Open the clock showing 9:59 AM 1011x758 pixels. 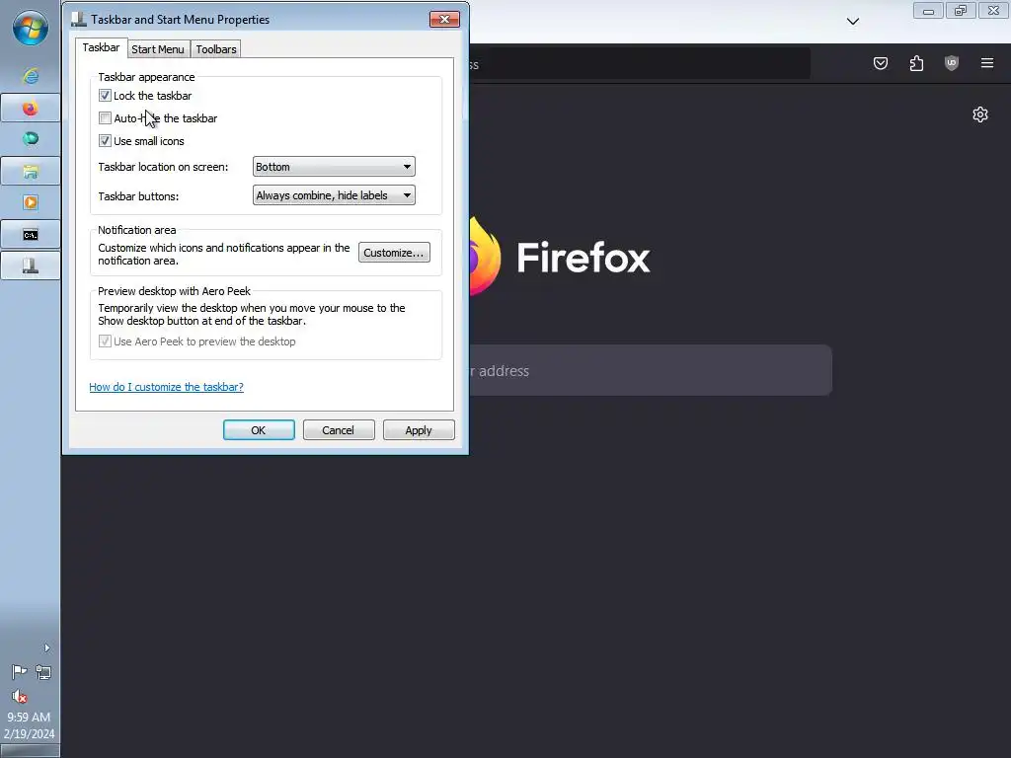tap(29, 725)
